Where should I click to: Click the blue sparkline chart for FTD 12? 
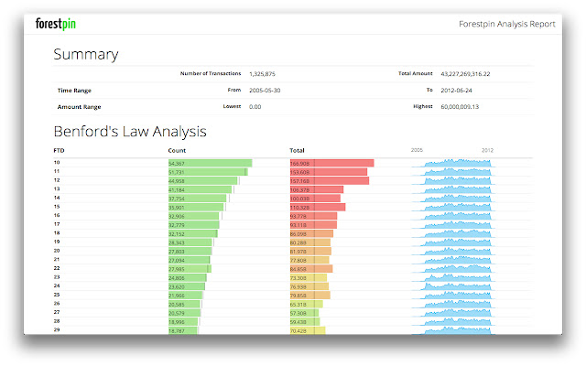[454, 181]
